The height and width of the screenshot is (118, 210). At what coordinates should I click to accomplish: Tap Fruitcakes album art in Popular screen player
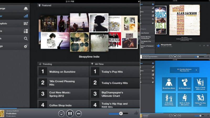point(2,114)
